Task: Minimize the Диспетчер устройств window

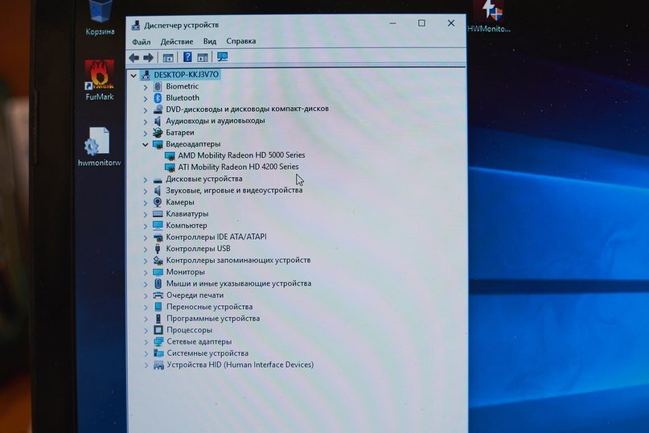Action: 392,23
